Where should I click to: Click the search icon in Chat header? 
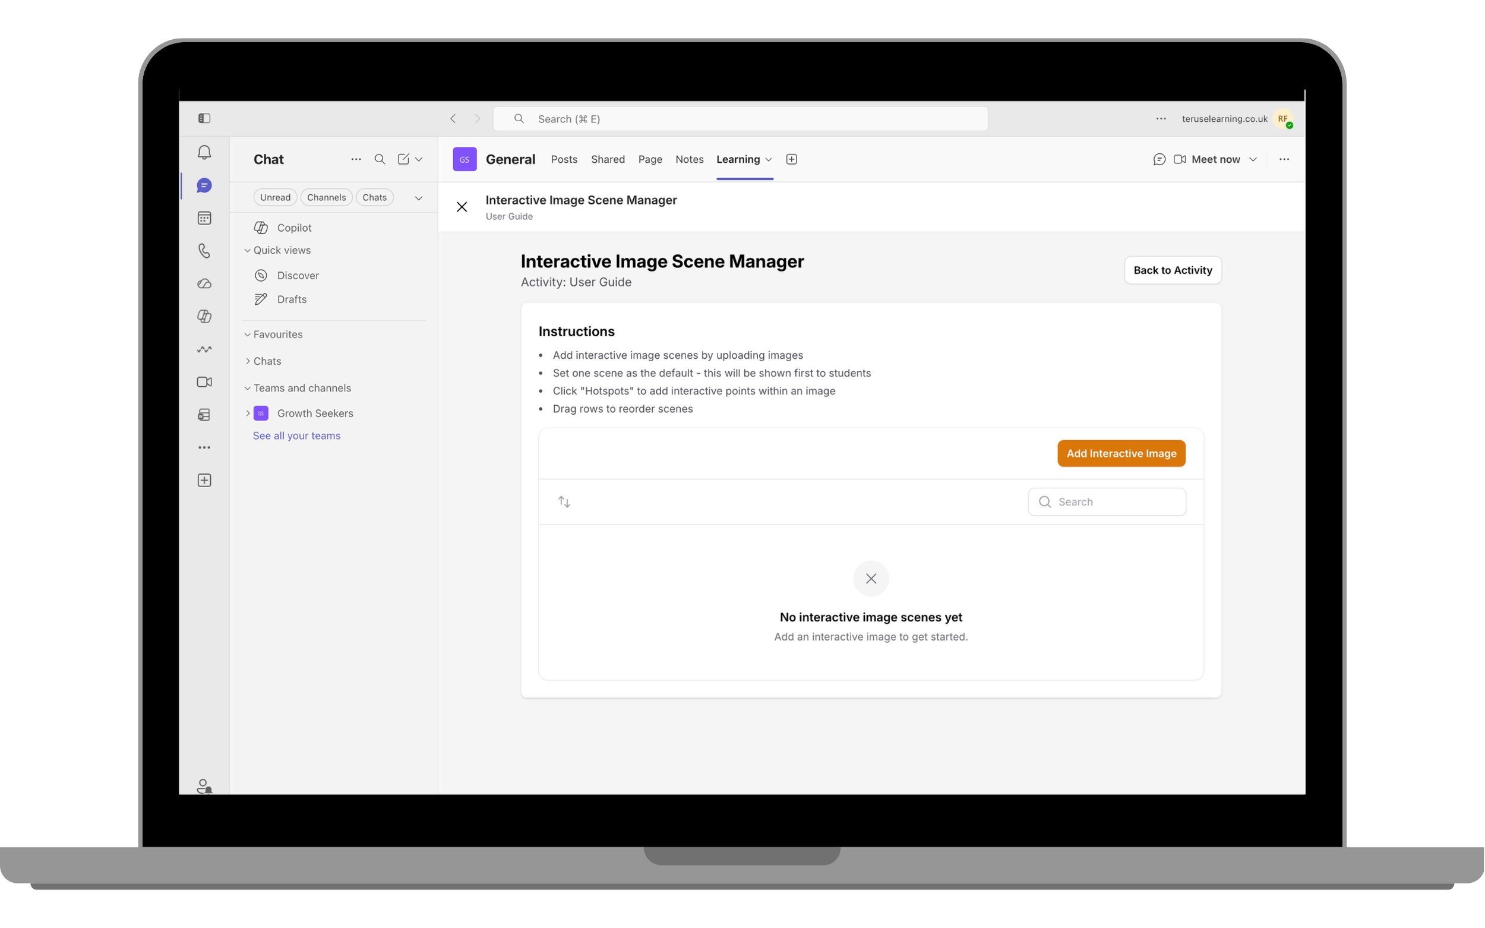[380, 159]
